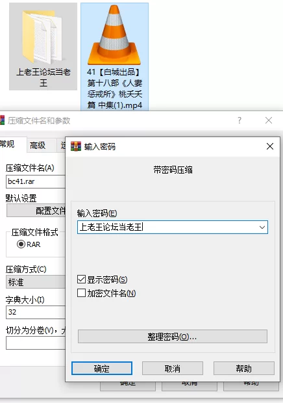The height and width of the screenshot is (403, 283).
Task: Uncheck 显示密码 checkbox
Action: pos(81,279)
